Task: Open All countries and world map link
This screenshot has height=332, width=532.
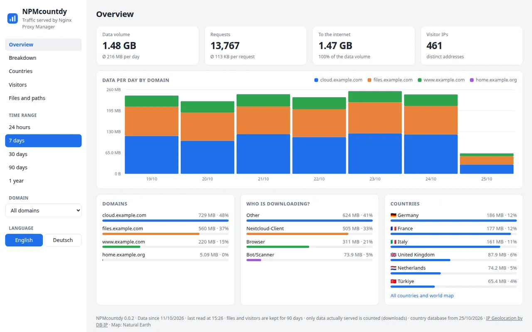Action: tap(422, 296)
